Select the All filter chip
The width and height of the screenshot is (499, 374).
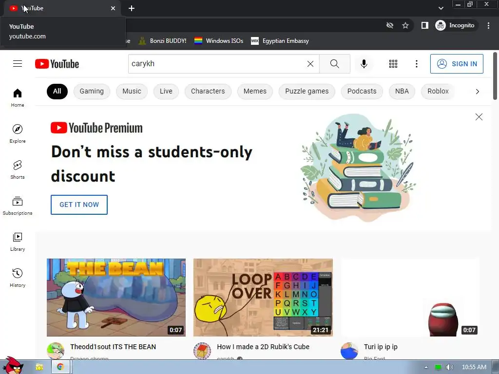(x=58, y=91)
